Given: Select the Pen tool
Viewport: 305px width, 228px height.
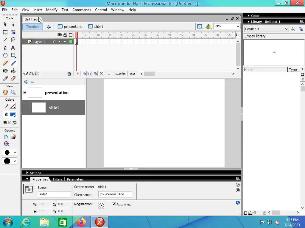Looking at the screenshot, I should click(5, 48).
